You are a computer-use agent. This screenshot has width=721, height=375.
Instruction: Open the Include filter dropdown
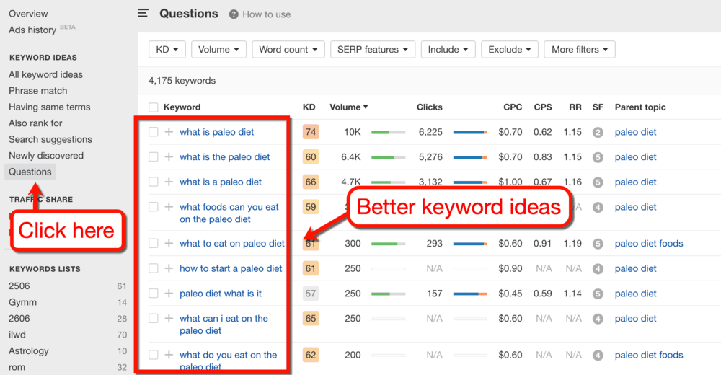click(x=448, y=49)
